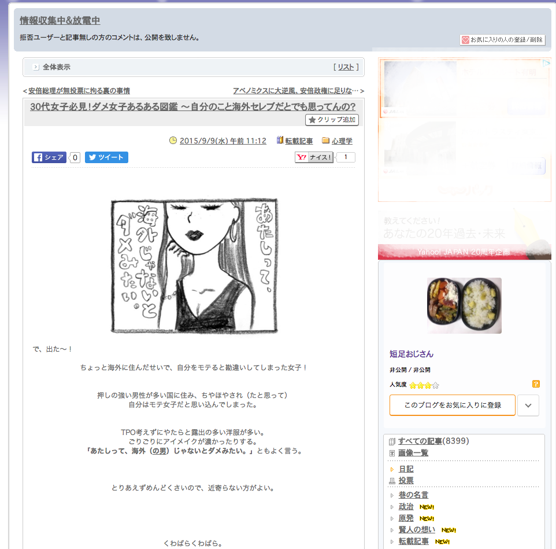Open the bento profile picture
Viewport: 556px width, 549px height.
point(464,305)
